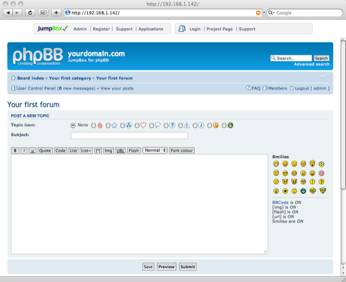346x282 pixels.
Task: Insert the question mark smiley
Action: tap(322, 181)
